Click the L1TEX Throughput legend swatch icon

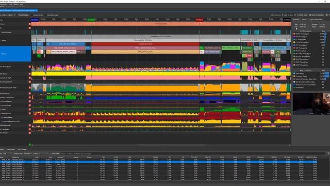pos(294,42)
